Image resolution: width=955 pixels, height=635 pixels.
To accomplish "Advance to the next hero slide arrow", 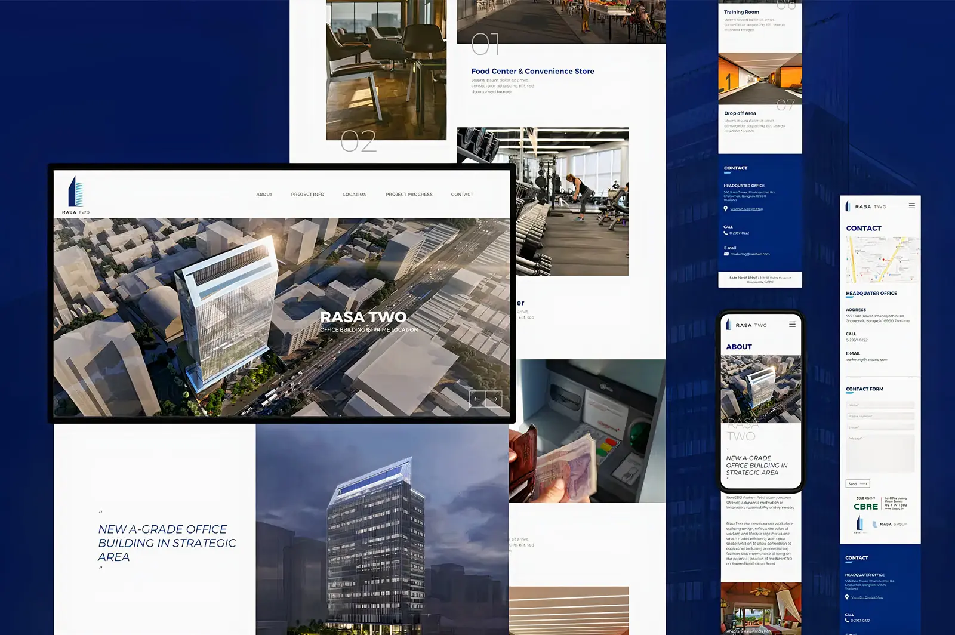I will [x=494, y=399].
